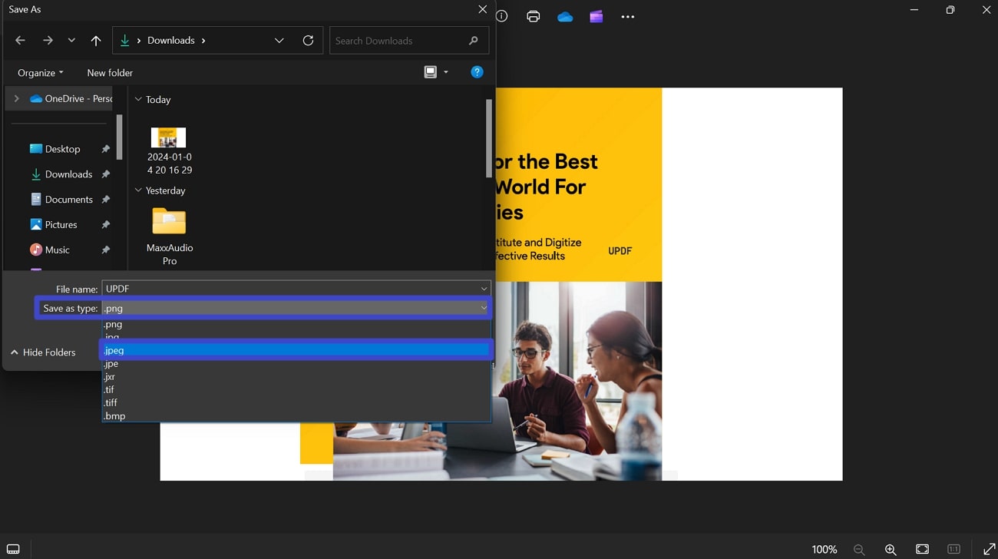Select Pictures in the navigation pane

point(61,225)
